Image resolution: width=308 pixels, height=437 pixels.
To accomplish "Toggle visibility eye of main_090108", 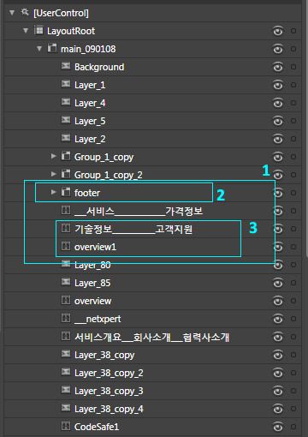I will tap(278, 49).
